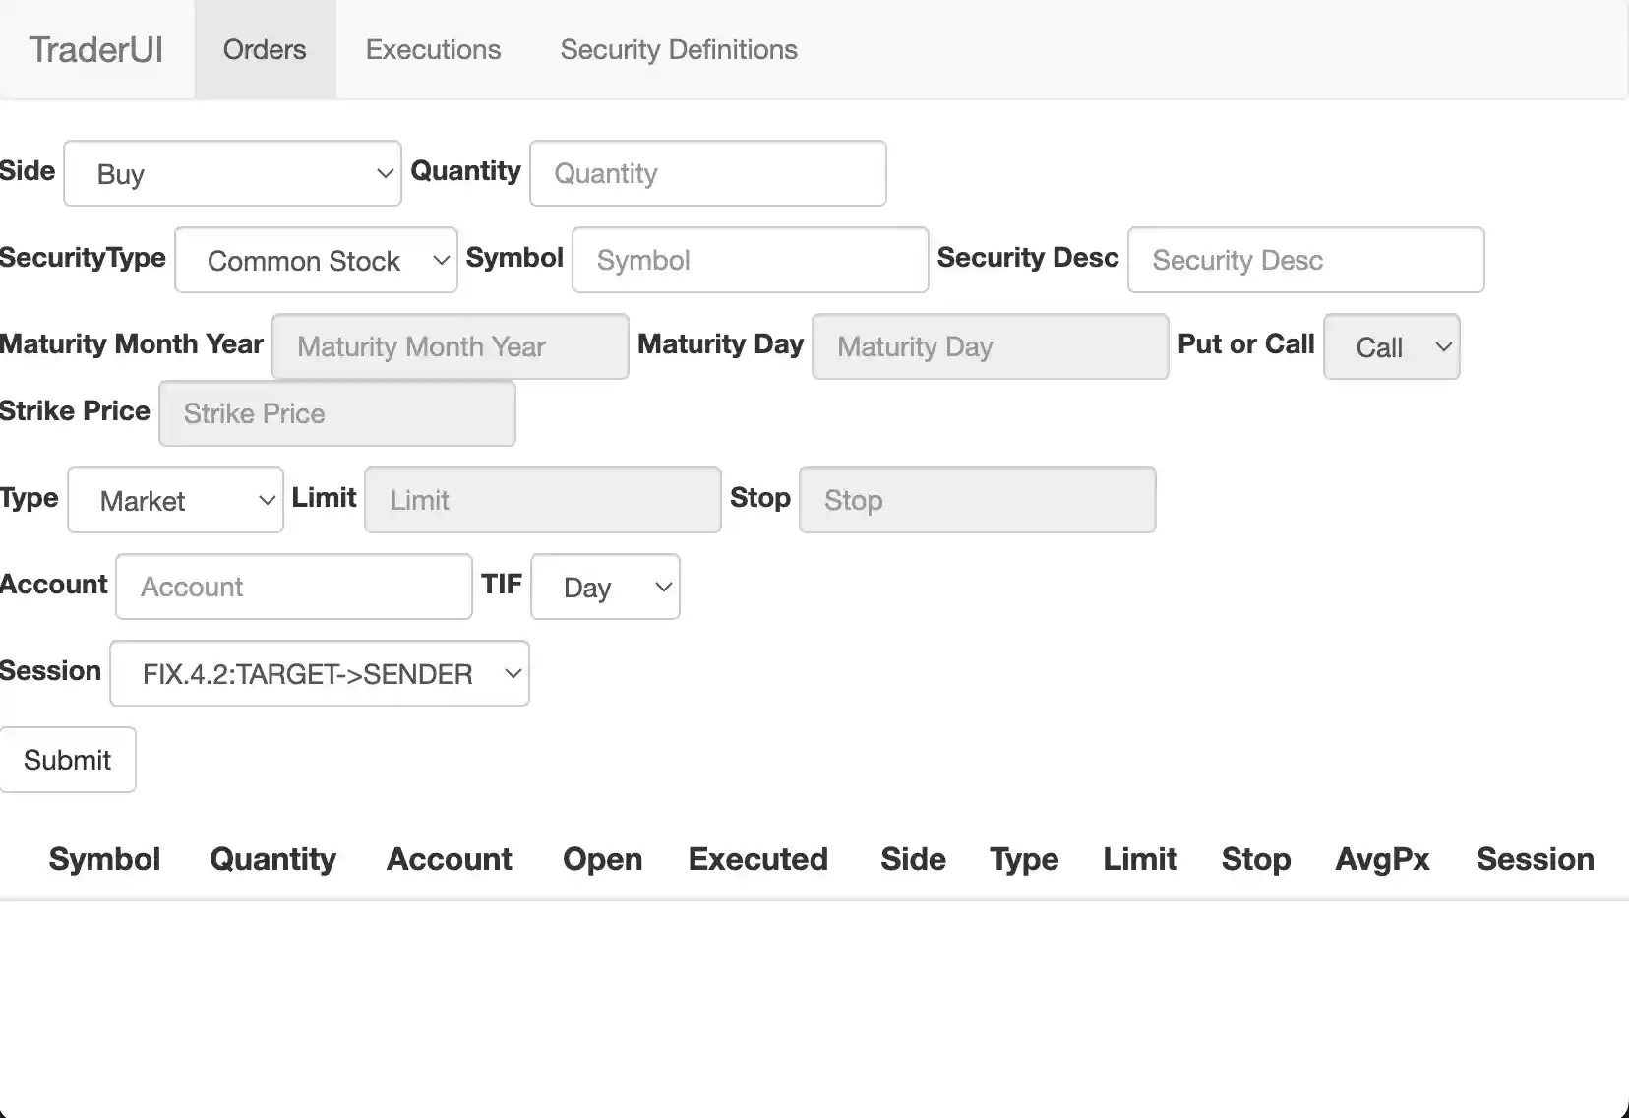Viewport: 1629px width, 1118px height.
Task: Focus the Account text field
Action: tap(293, 587)
